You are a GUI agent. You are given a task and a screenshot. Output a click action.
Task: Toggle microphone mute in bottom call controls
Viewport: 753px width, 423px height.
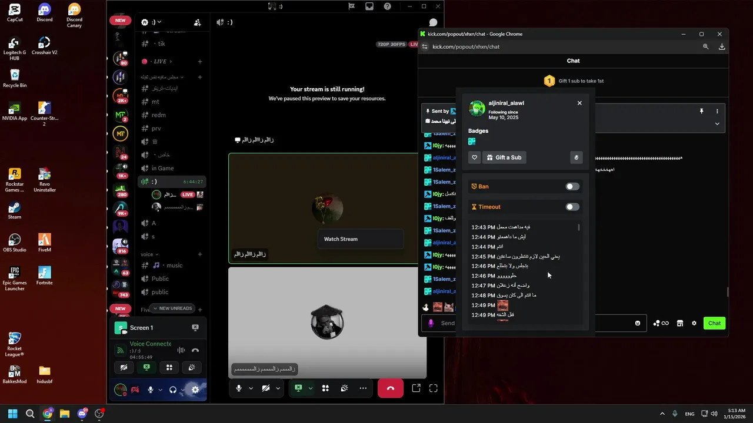point(239,388)
